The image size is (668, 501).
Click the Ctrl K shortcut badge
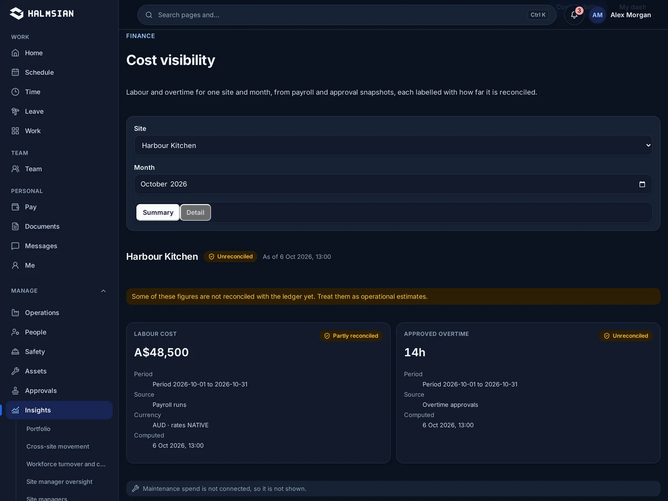click(x=538, y=15)
